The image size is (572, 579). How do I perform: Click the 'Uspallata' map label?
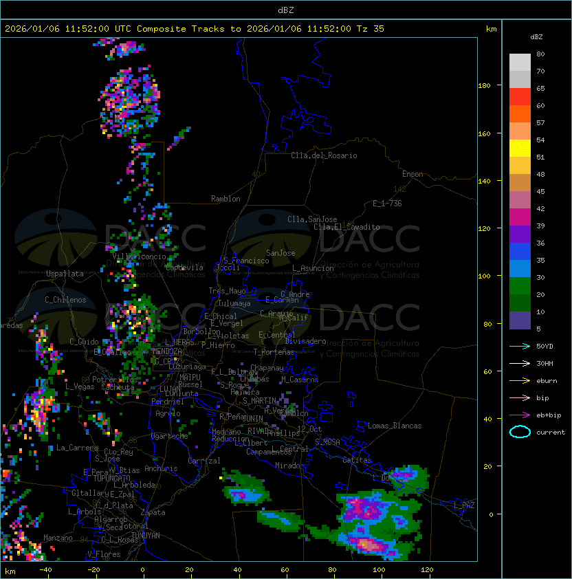pos(65,274)
